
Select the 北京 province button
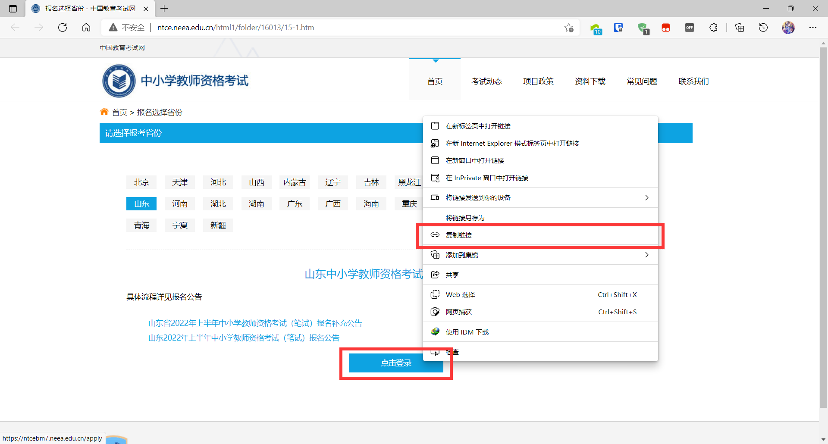141,182
